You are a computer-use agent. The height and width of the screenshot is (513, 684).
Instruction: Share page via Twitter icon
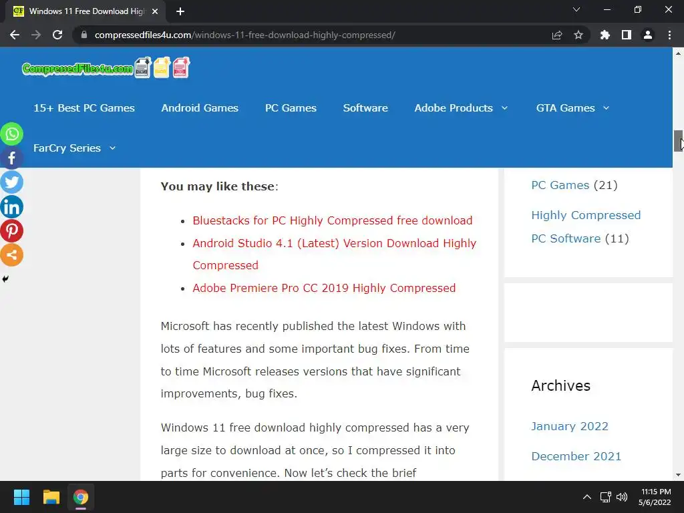[x=12, y=182]
